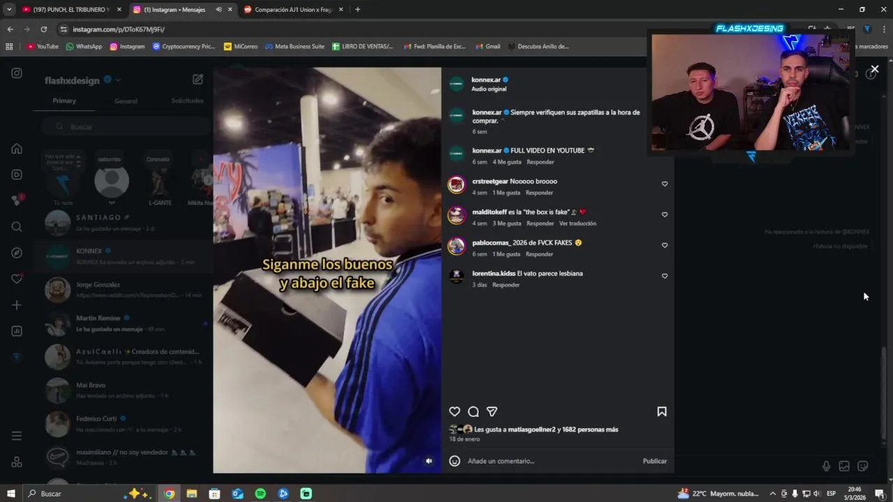Switch to the Primary inbox tab
This screenshot has width=893, height=502.
coord(64,100)
